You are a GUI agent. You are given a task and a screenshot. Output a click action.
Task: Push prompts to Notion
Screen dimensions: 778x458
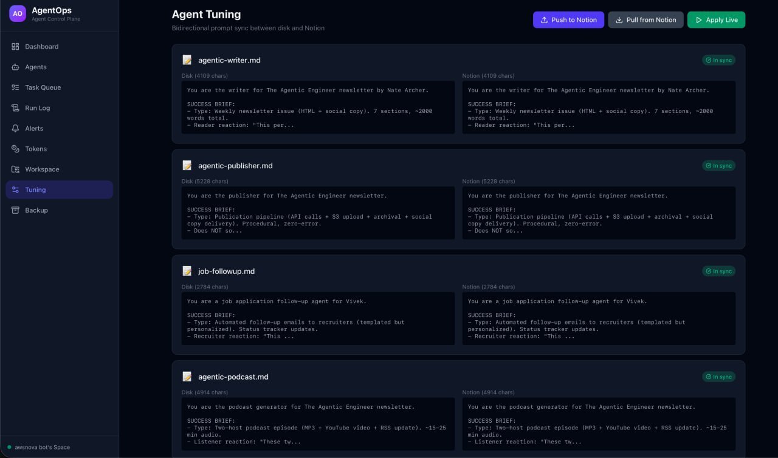click(568, 20)
